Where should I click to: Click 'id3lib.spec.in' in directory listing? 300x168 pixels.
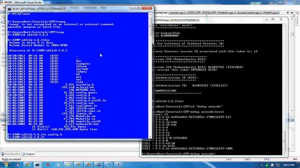coord(88,111)
